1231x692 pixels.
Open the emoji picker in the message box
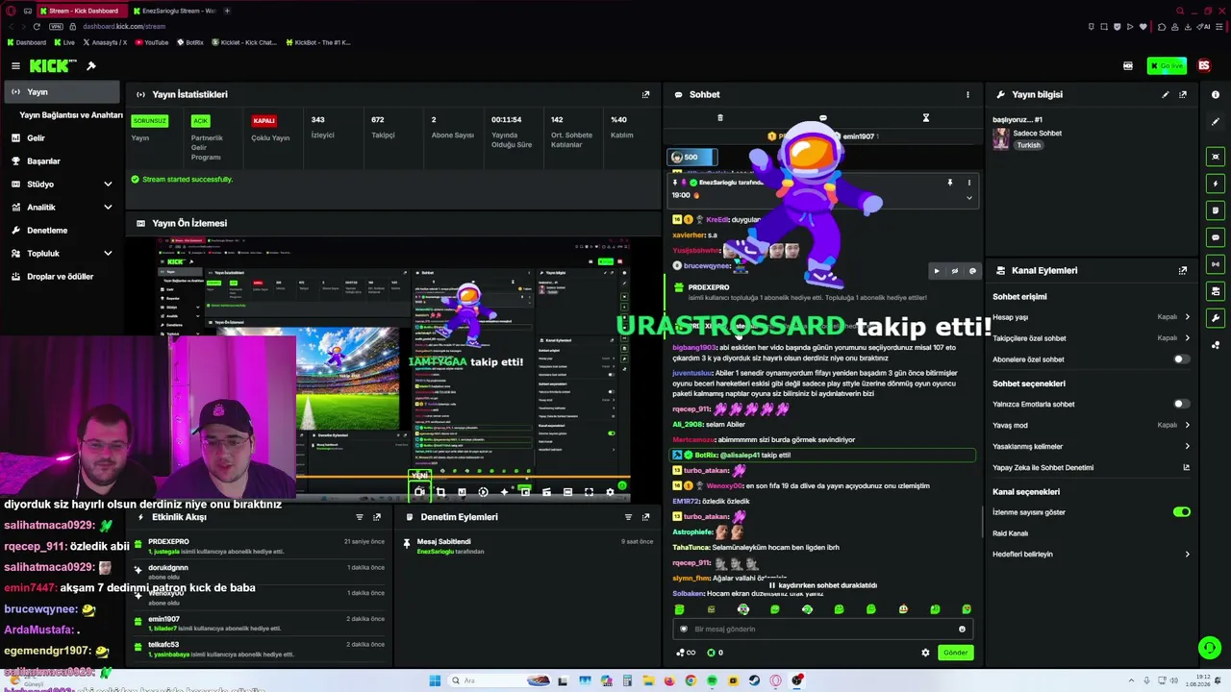pos(962,630)
